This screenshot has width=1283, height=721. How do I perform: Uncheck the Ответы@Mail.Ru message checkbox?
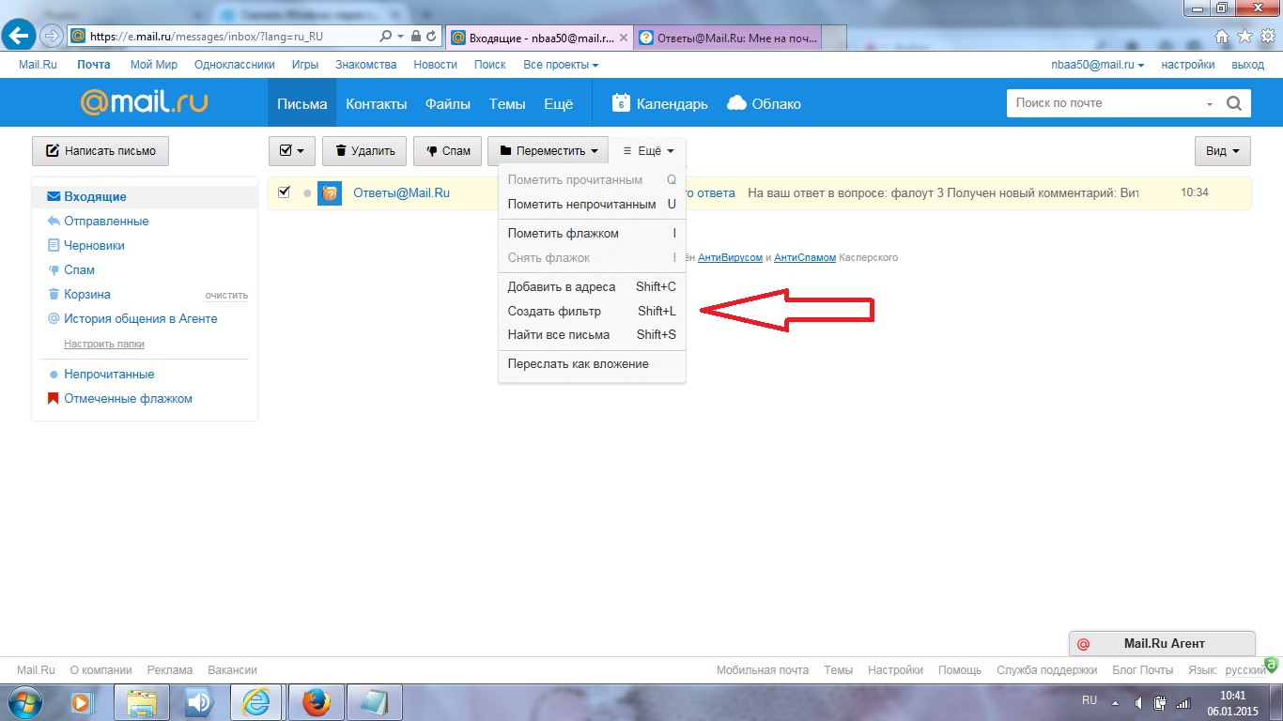click(285, 192)
